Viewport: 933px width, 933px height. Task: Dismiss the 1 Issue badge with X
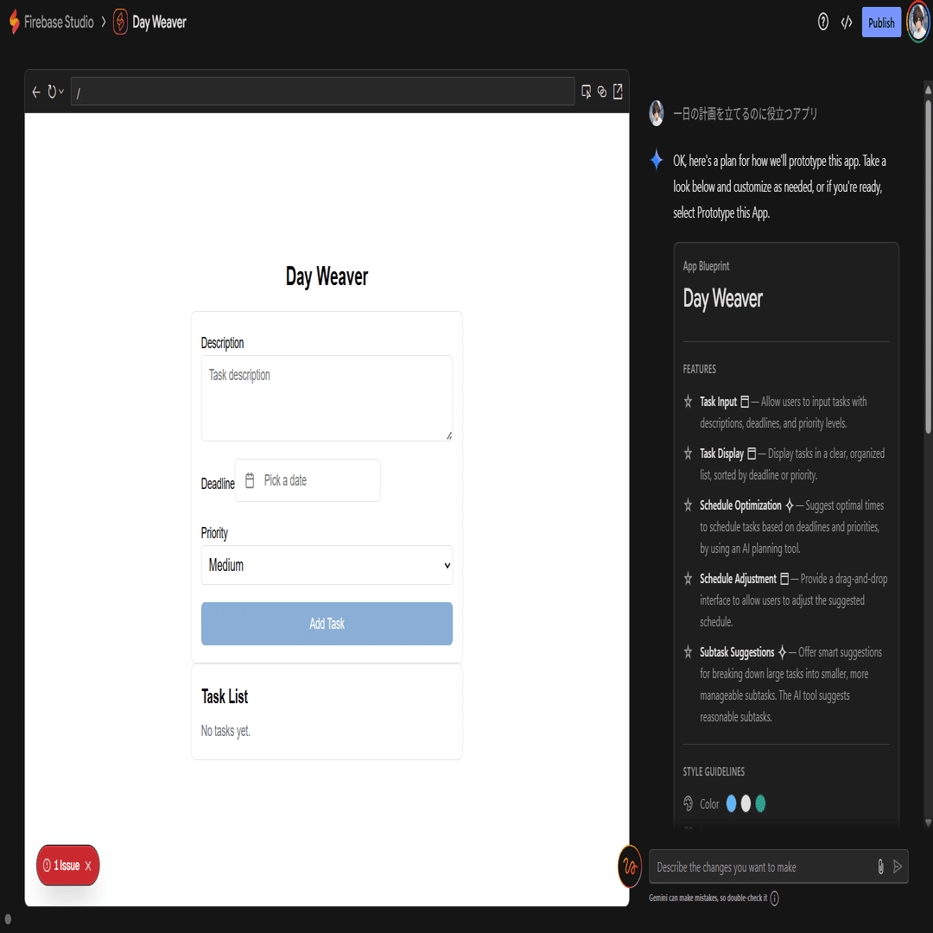coord(88,866)
